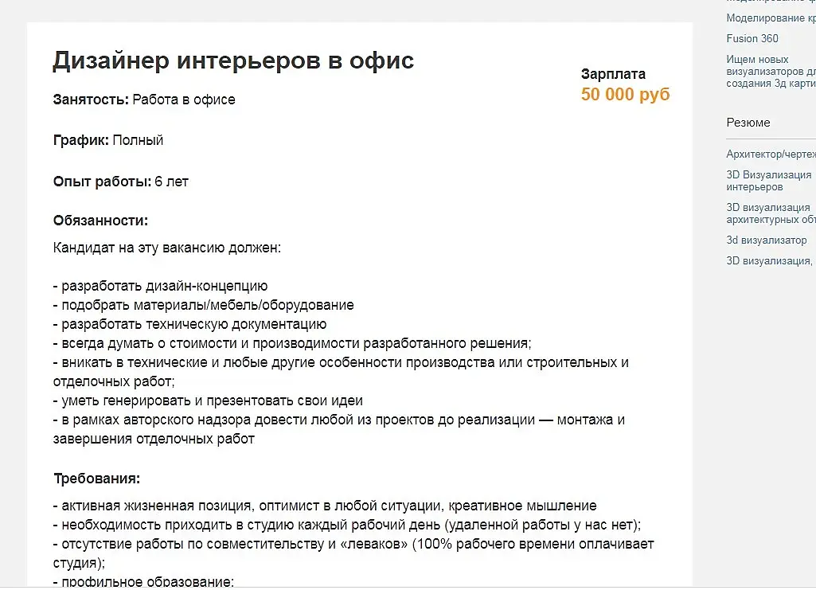Open 'Ищем новых визуализаторов' vacancy link

click(x=769, y=71)
